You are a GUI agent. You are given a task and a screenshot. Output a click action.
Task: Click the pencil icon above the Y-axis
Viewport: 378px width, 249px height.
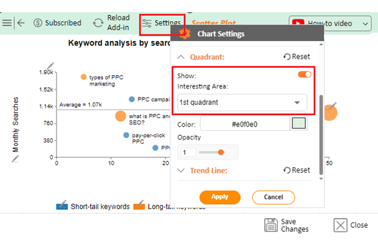pos(50,66)
